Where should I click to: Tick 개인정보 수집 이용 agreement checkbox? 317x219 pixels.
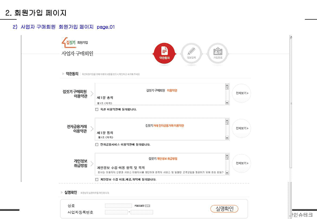tap(97, 179)
